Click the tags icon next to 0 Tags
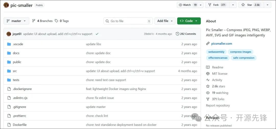This screenshot has width=276, height=129. [x=56, y=21]
